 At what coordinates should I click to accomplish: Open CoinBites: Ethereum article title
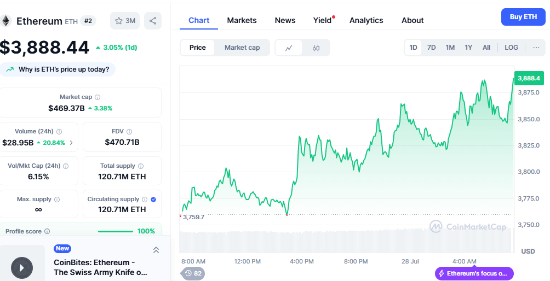click(x=100, y=267)
